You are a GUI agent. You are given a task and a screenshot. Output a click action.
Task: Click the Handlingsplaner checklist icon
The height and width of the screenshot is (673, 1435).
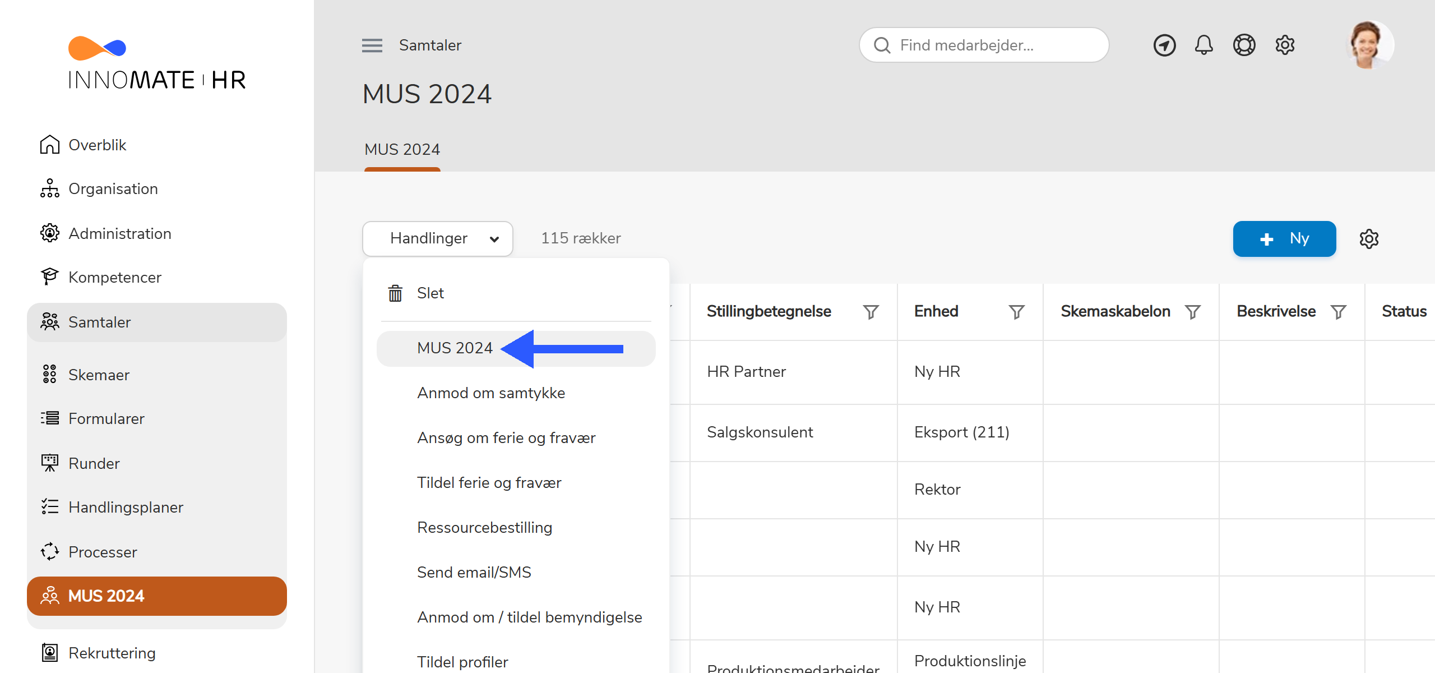click(50, 507)
